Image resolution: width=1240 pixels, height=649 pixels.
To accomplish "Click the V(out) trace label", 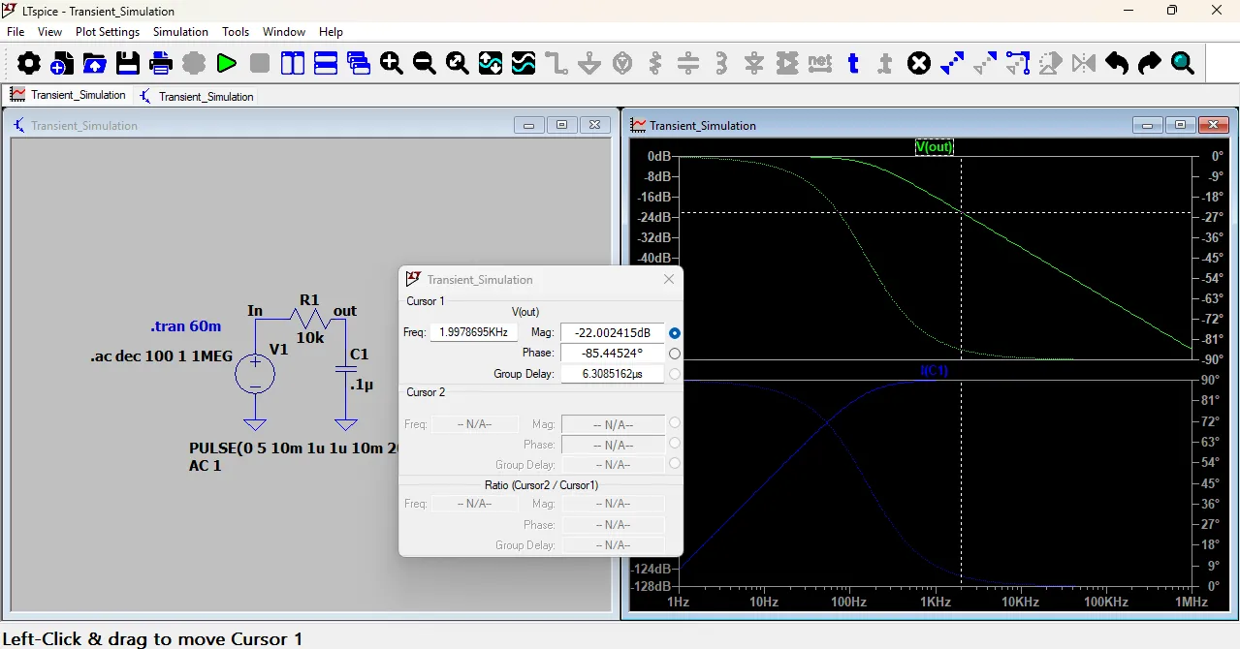I will pyautogui.click(x=935, y=147).
